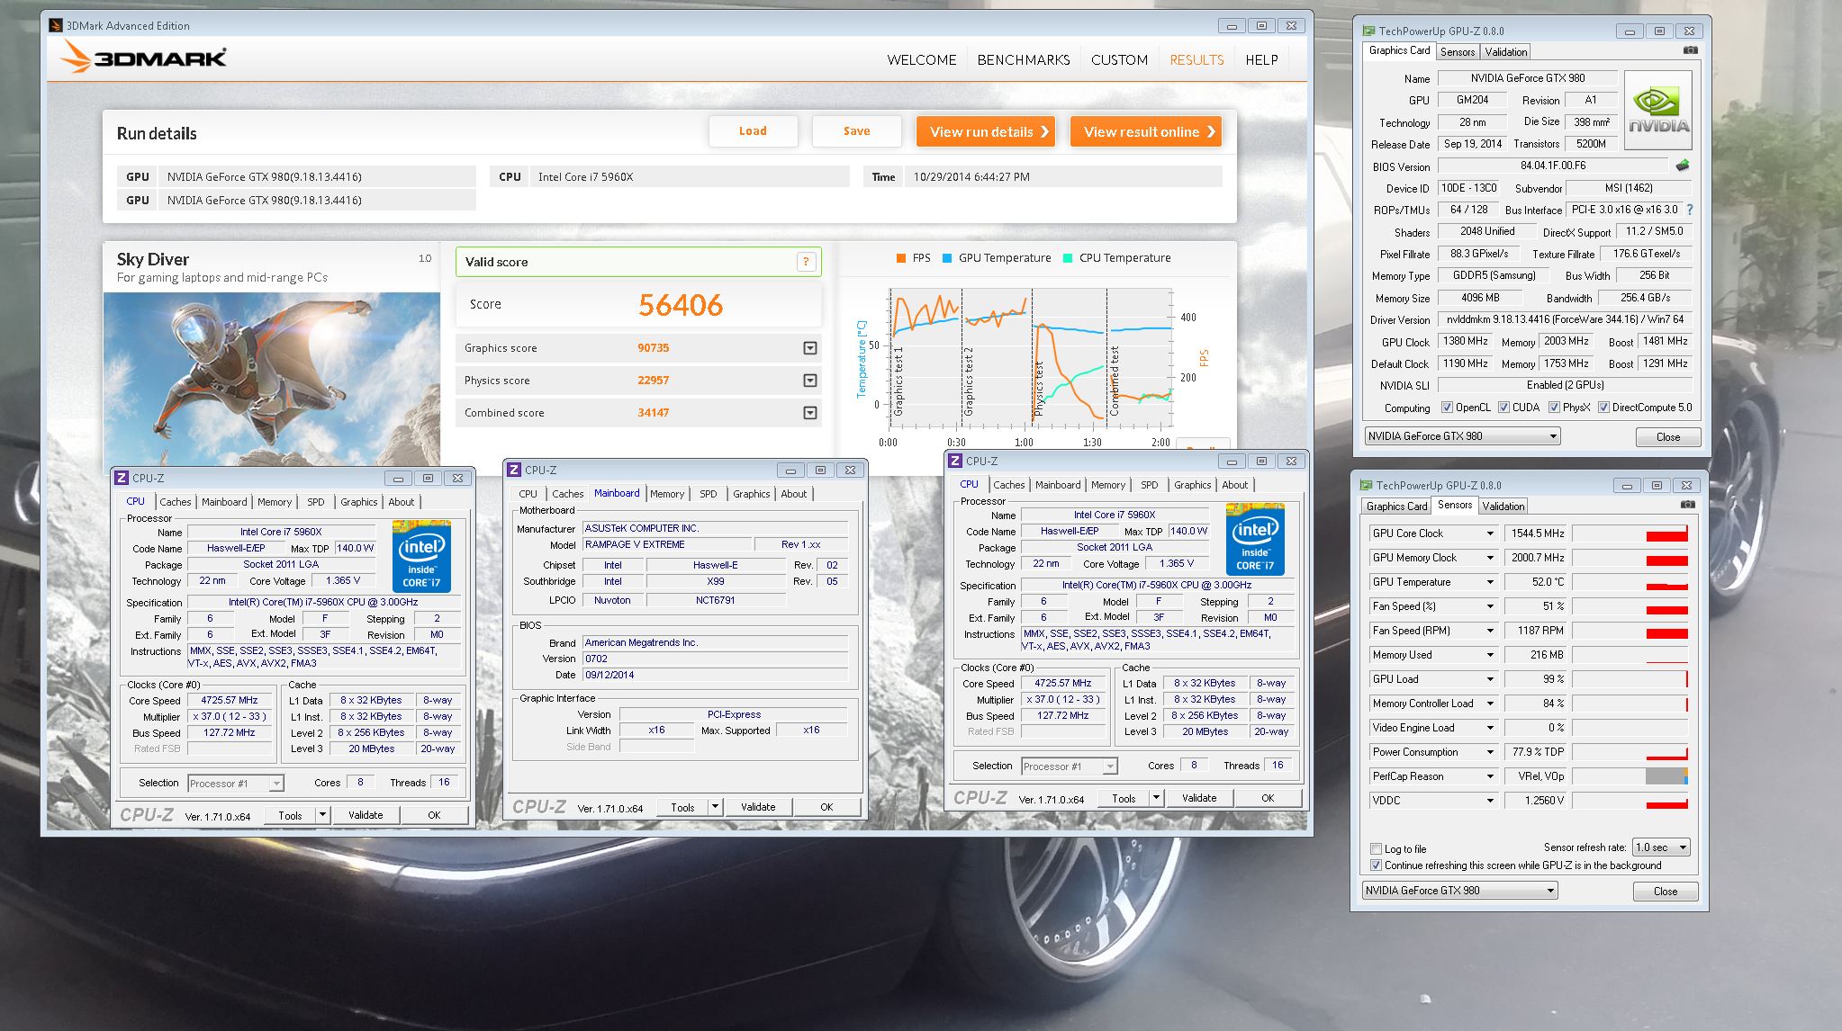Image resolution: width=1842 pixels, height=1031 pixels.
Task: Click the GPU-Z camera screenshot icon in top window
Action: [x=1690, y=50]
